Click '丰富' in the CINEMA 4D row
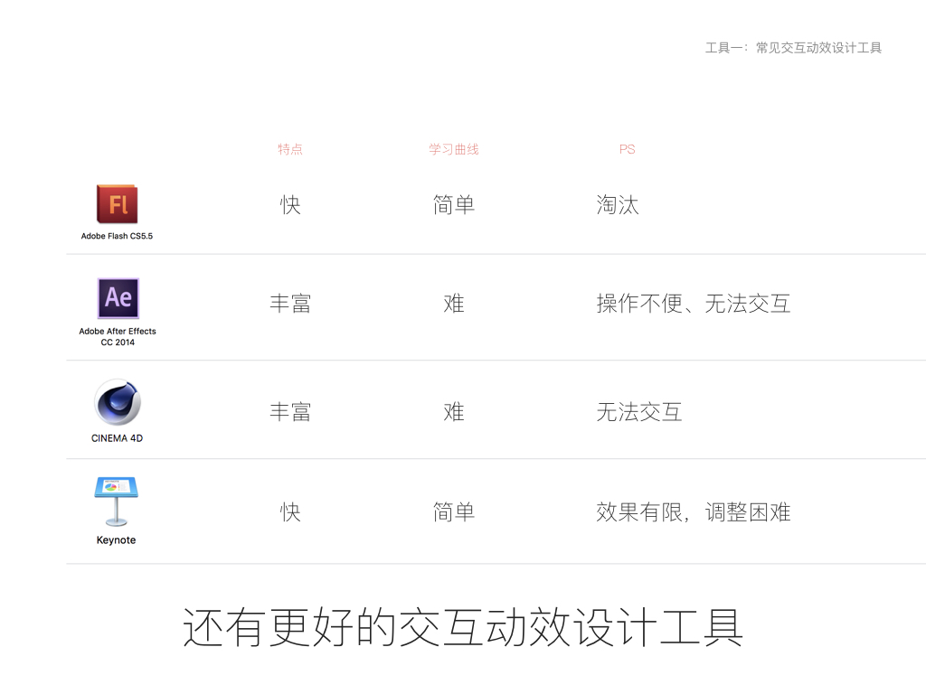The height and width of the screenshot is (694, 926). point(290,412)
